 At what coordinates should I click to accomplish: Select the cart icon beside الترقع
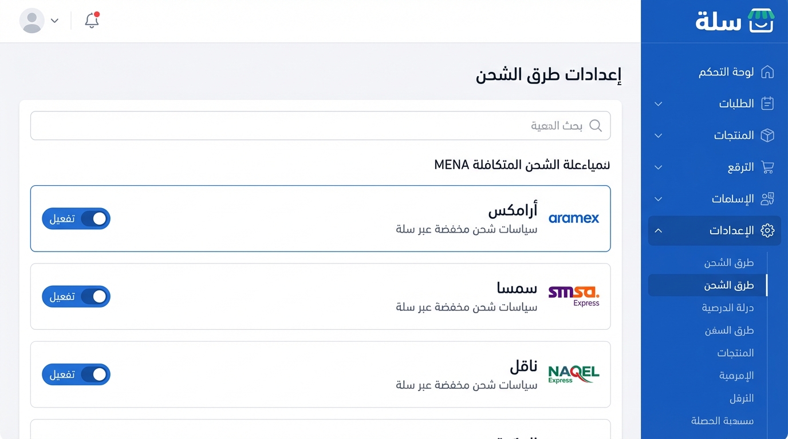click(x=767, y=167)
